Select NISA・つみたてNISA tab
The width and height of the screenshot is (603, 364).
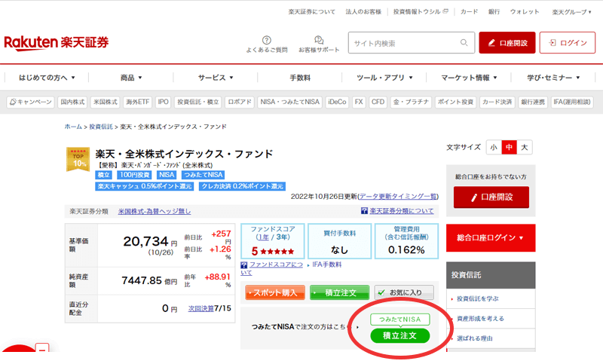290,102
